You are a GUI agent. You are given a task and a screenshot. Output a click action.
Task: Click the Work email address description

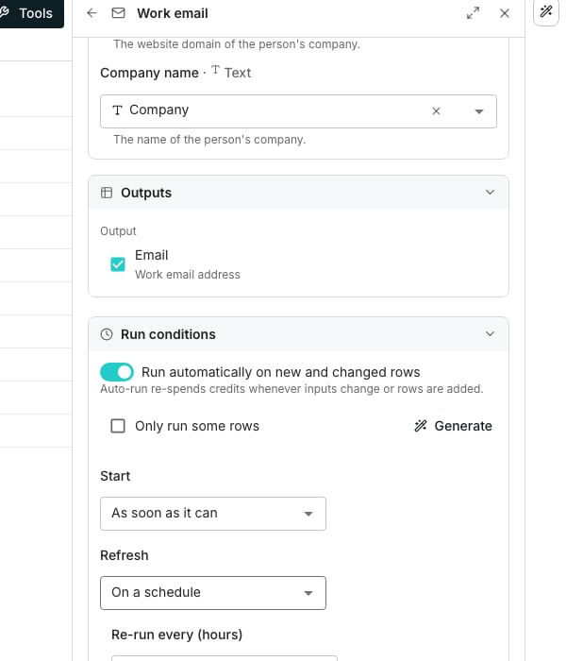click(x=188, y=275)
